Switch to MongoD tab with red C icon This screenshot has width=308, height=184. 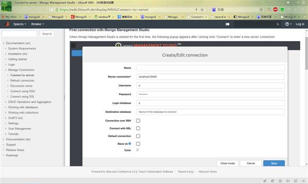[x=81, y=17]
